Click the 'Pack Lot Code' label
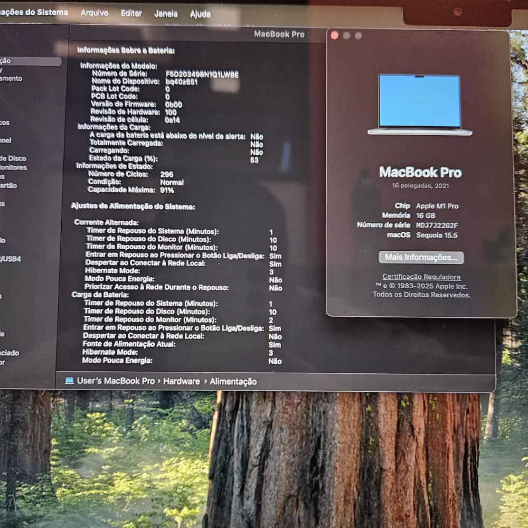Screen dimensions: 528x528 [x=116, y=89]
